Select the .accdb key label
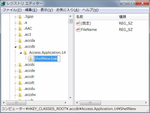The image size is (150, 113). click(29, 47)
